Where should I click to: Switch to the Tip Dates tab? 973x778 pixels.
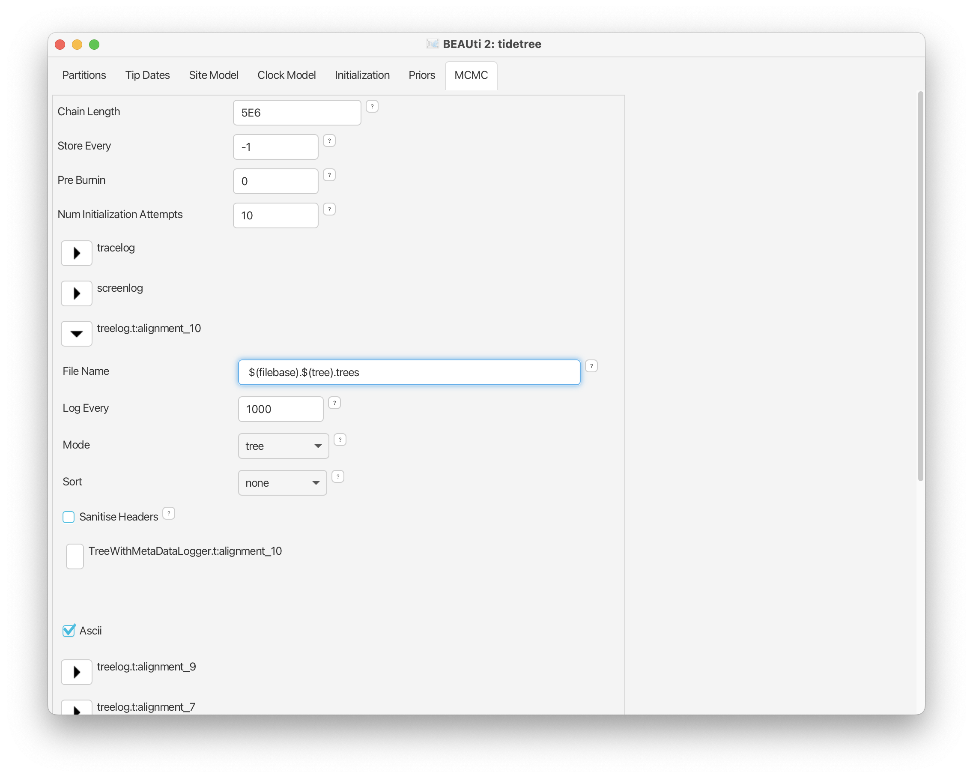148,75
